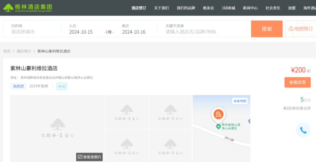
Task: Open the 我们的品牌 nav item
Action: [x=186, y=8]
